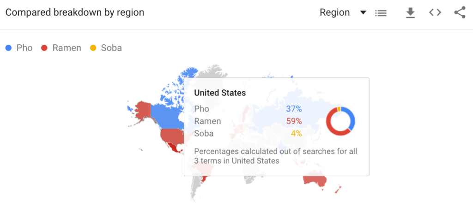Select the Pho legend label

[x=24, y=48]
